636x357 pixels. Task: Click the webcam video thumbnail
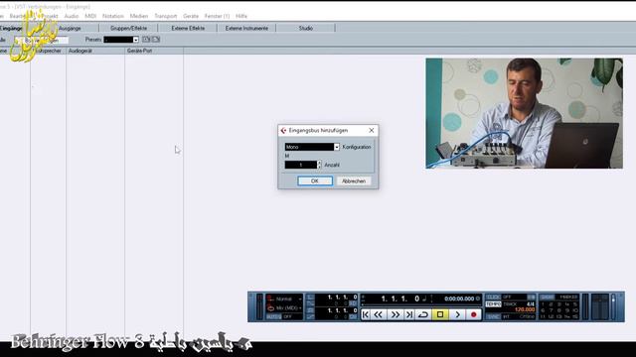click(x=524, y=113)
